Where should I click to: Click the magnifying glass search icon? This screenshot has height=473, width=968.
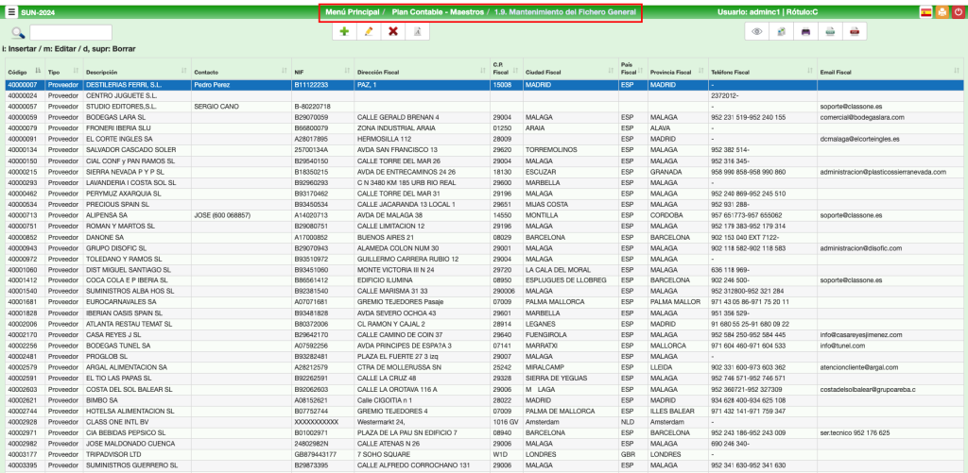tap(18, 33)
